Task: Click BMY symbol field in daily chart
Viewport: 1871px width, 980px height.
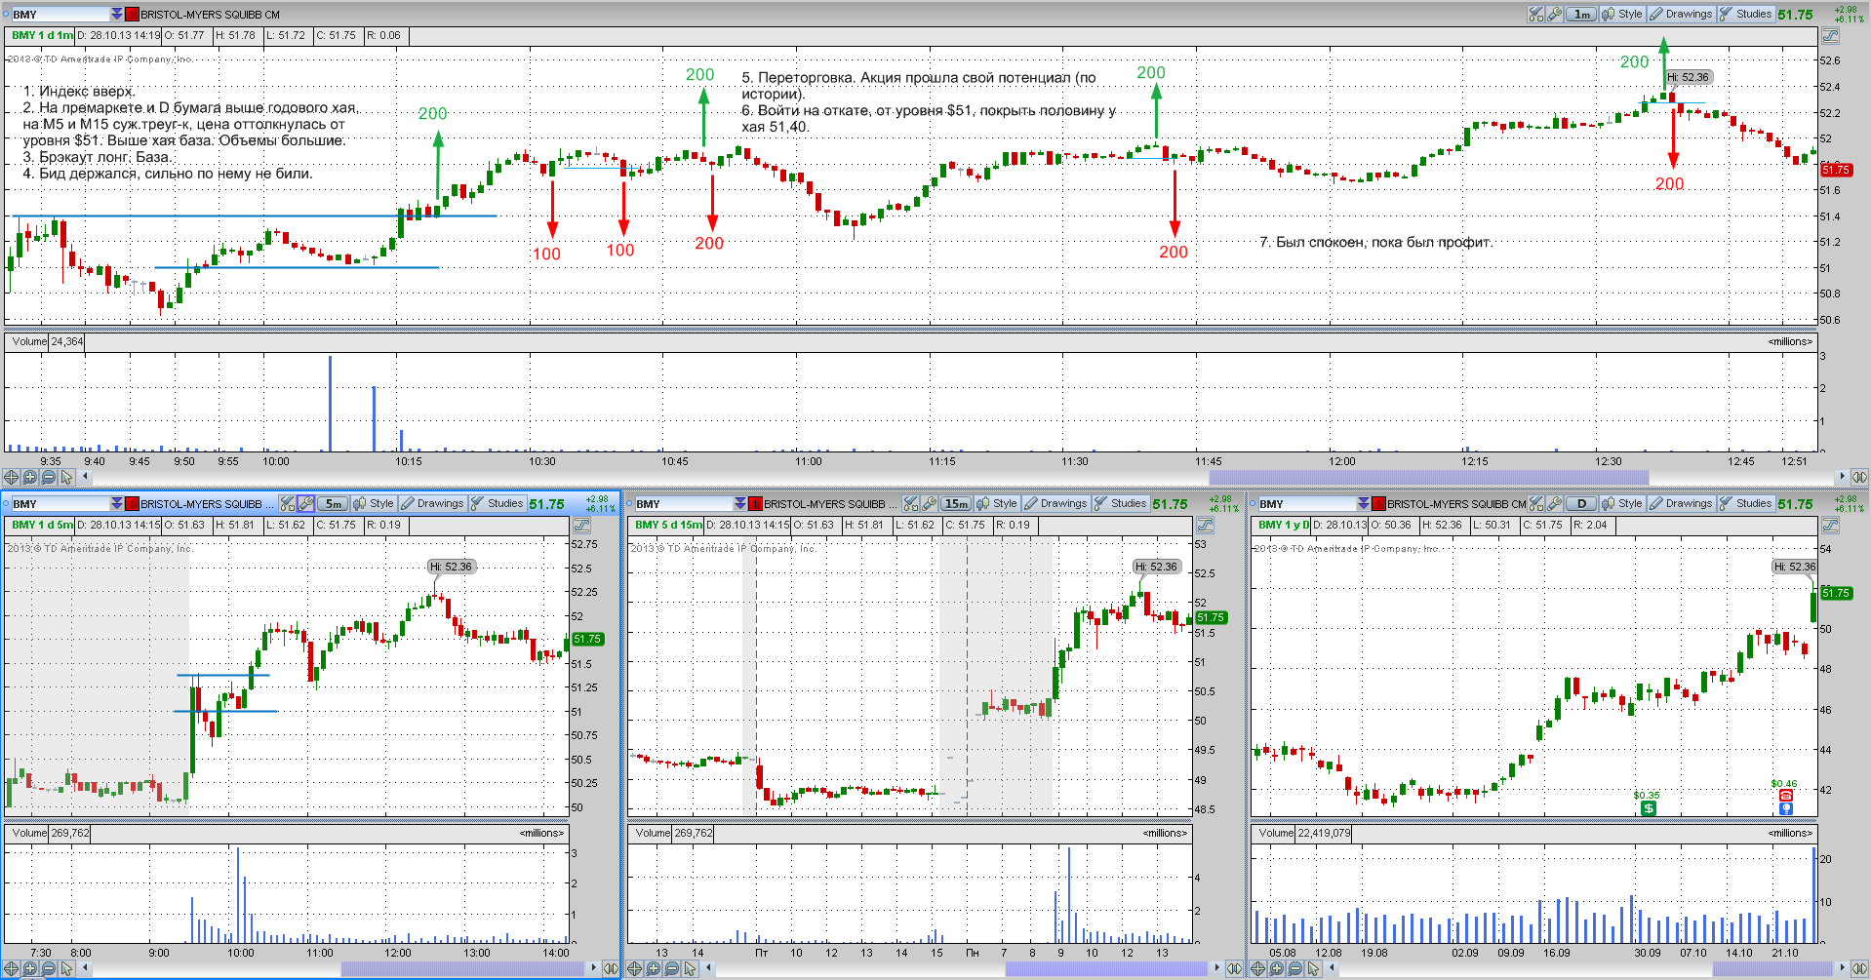Action: (x=1307, y=503)
